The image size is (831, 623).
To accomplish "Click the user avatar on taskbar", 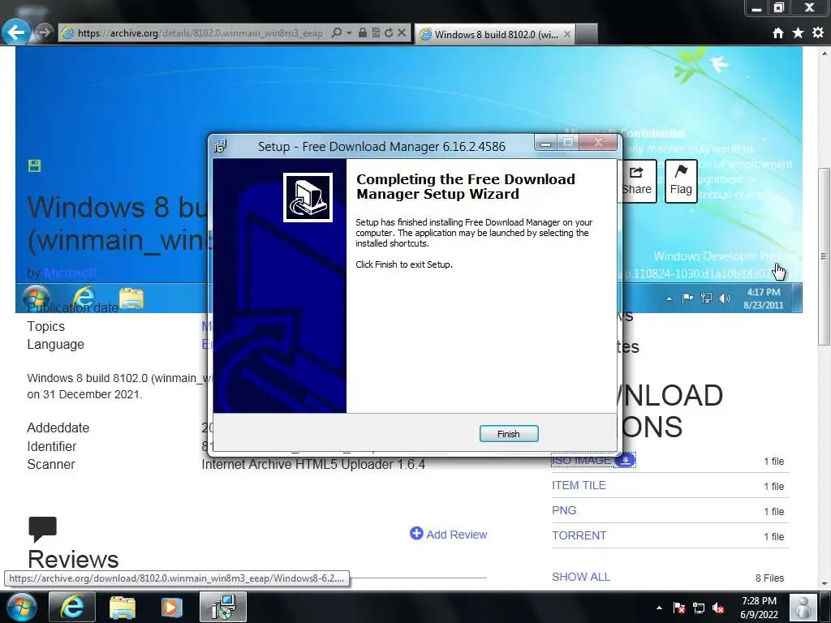I will tap(804, 607).
